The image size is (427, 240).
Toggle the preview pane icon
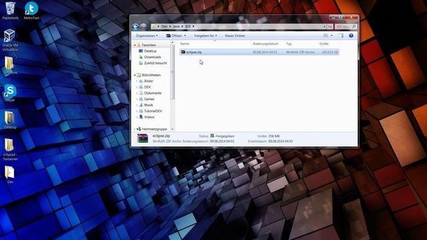(x=341, y=35)
